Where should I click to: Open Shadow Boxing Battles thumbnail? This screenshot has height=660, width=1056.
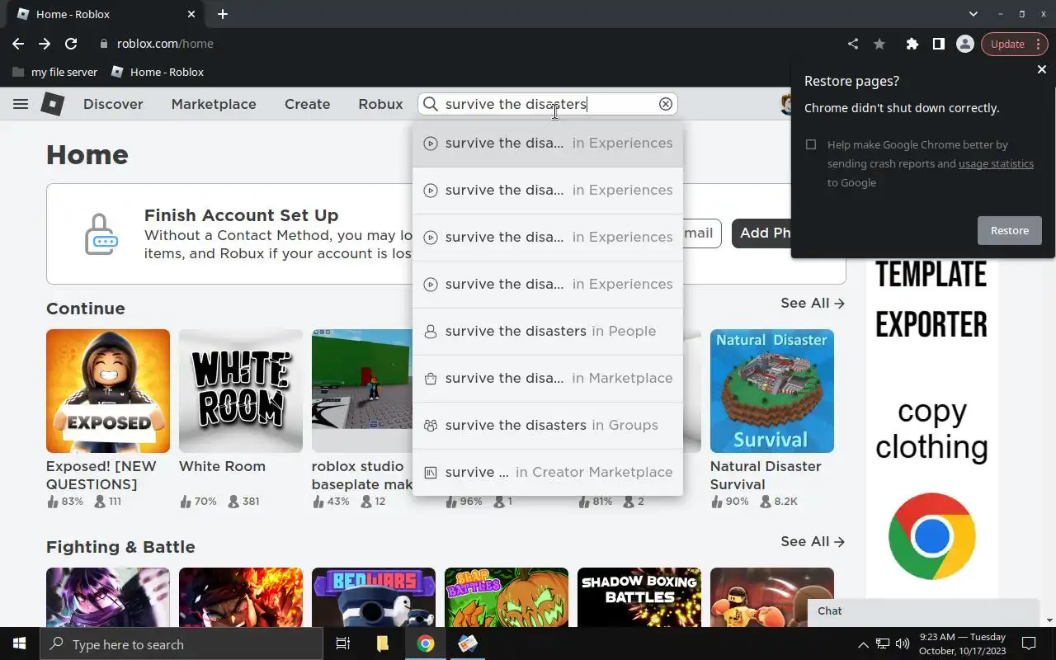point(639,597)
